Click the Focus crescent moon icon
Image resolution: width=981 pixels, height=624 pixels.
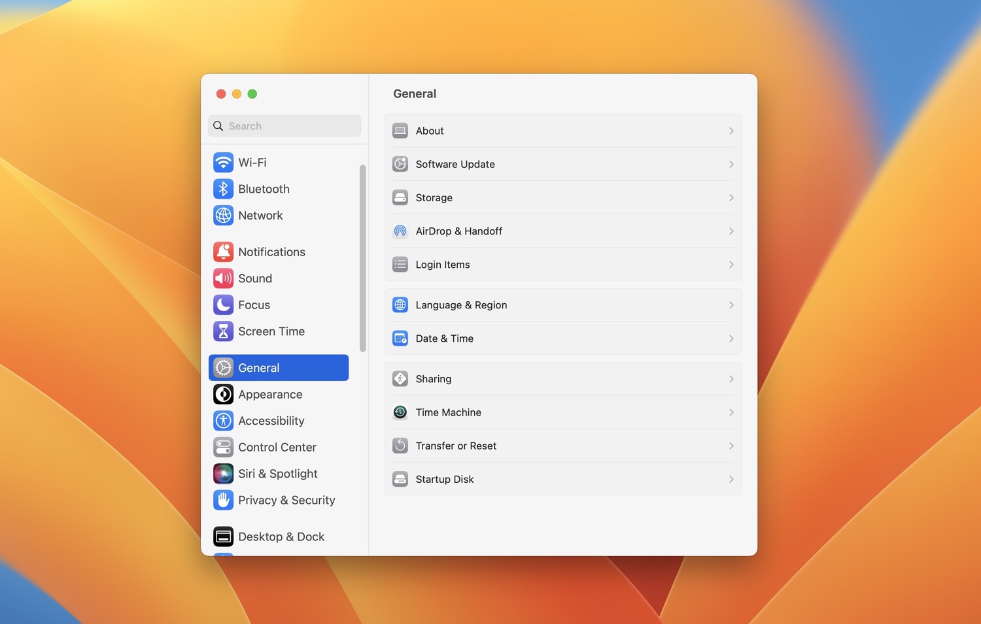coord(223,304)
